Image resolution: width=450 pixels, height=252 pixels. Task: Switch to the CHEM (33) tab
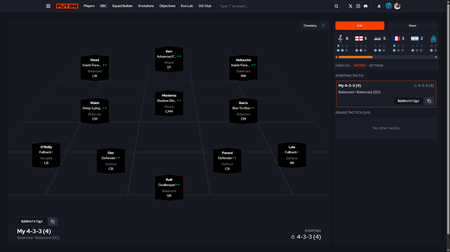[x=343, y=65]
